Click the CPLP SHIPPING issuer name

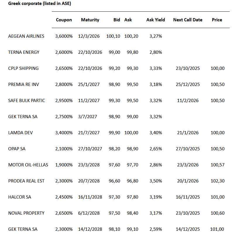pos(23,68)
